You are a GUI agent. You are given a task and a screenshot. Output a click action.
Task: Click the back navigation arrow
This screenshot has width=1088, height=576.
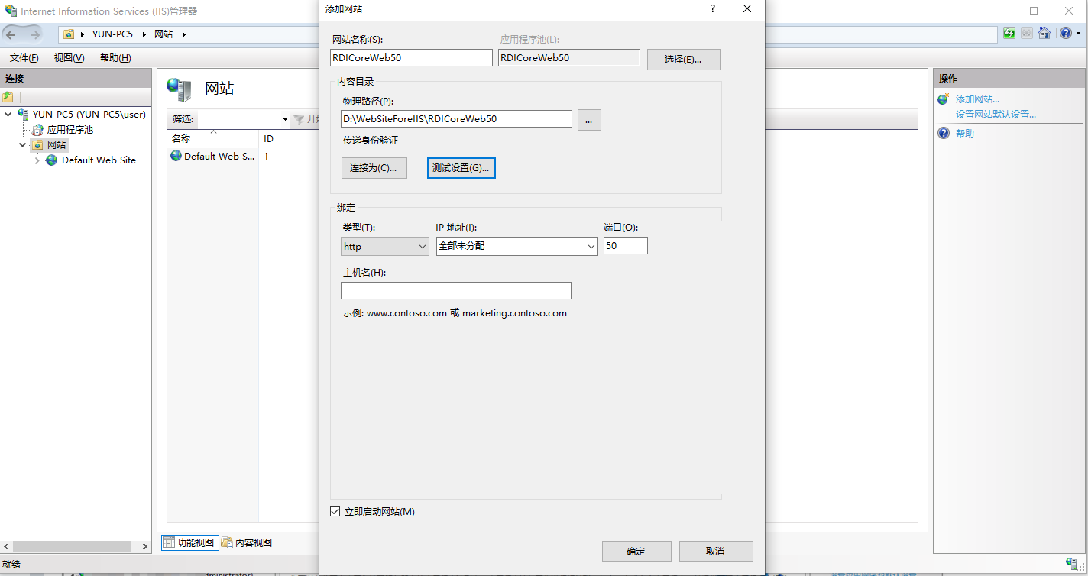[11, 34]
